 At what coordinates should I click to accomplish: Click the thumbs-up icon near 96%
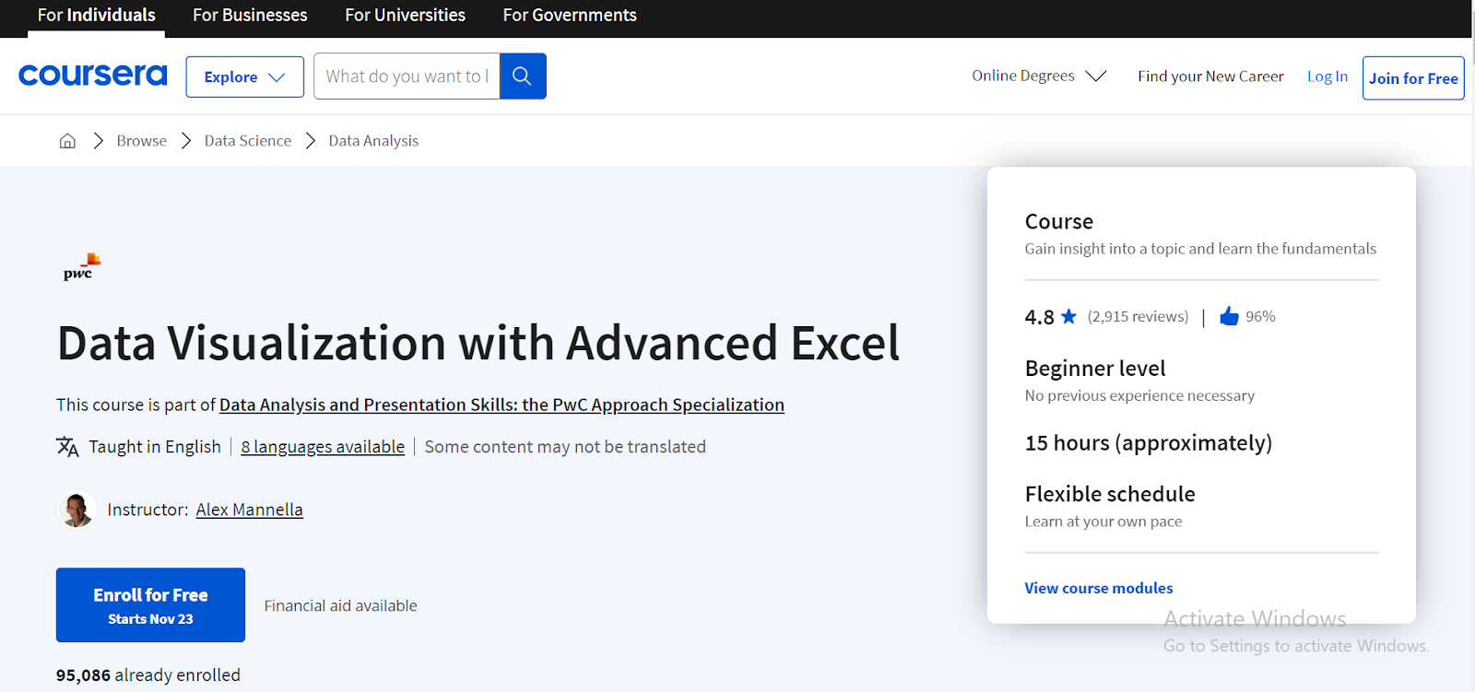click(1229, 316)
